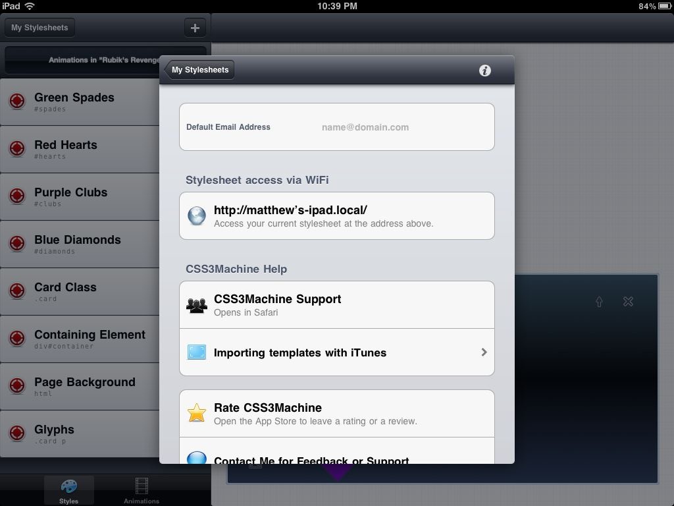
Task: Select the Green Spades style
Action: click(x=80, y=102)
